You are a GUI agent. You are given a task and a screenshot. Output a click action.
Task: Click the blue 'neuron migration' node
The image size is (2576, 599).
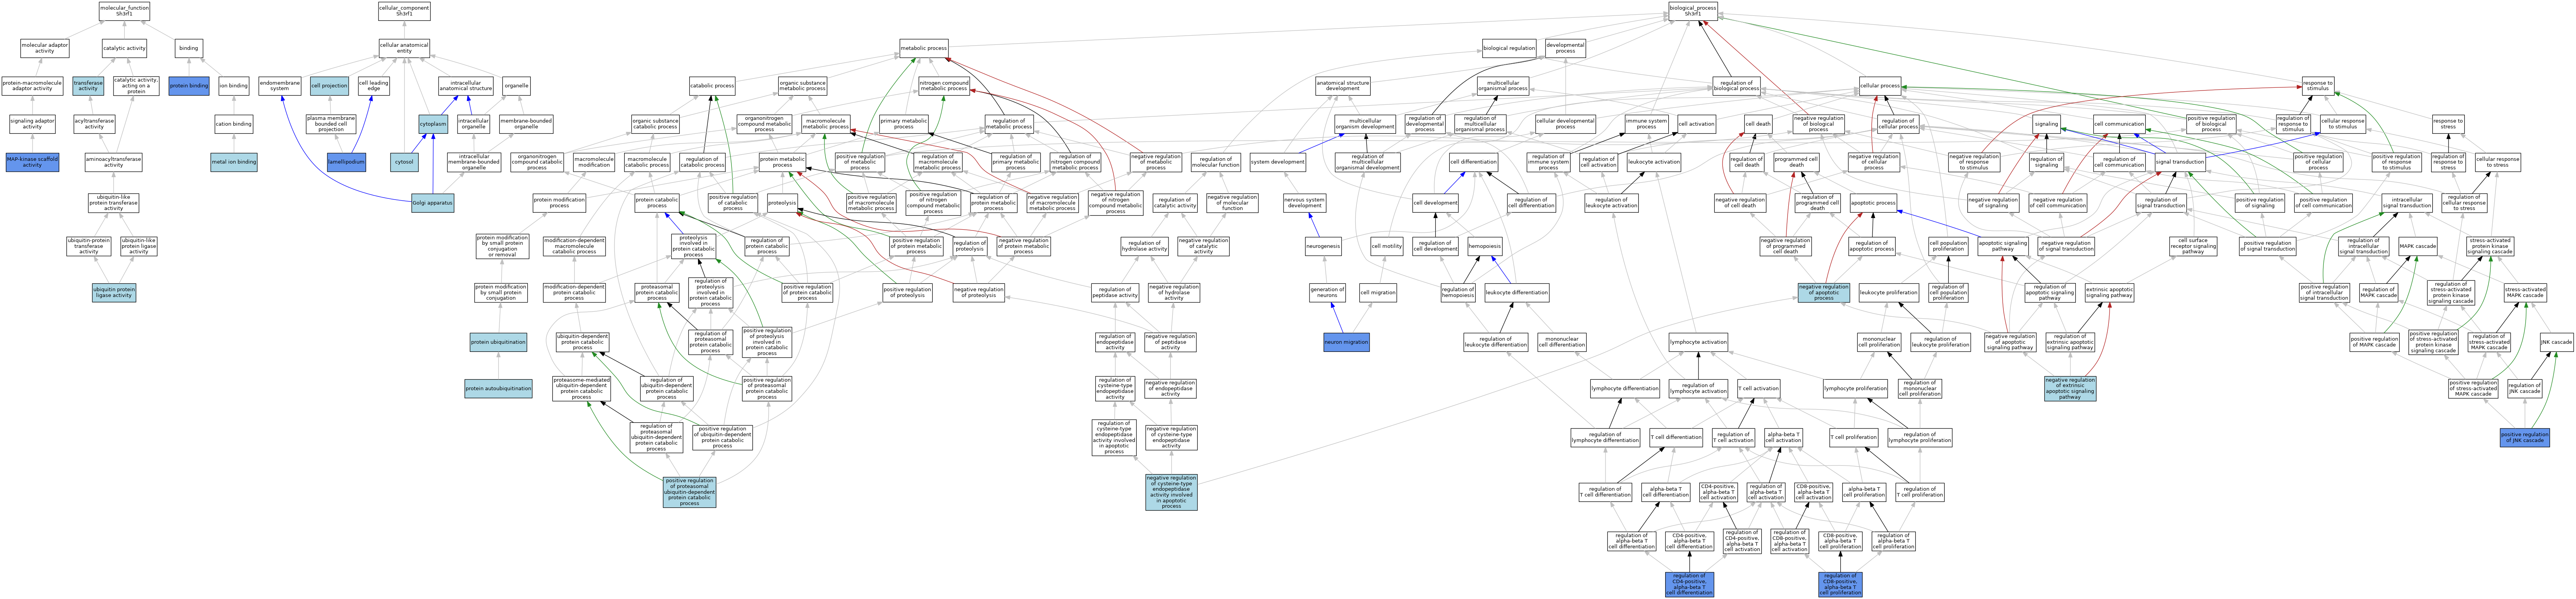click(1346, 343)
